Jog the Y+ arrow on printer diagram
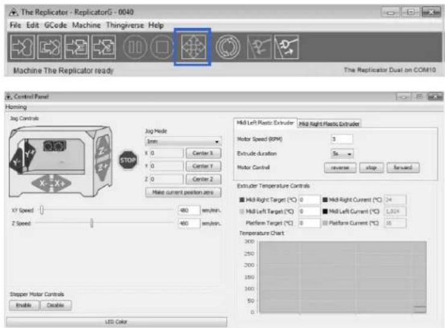The image size is (445, 328). [x=29, y=154]
